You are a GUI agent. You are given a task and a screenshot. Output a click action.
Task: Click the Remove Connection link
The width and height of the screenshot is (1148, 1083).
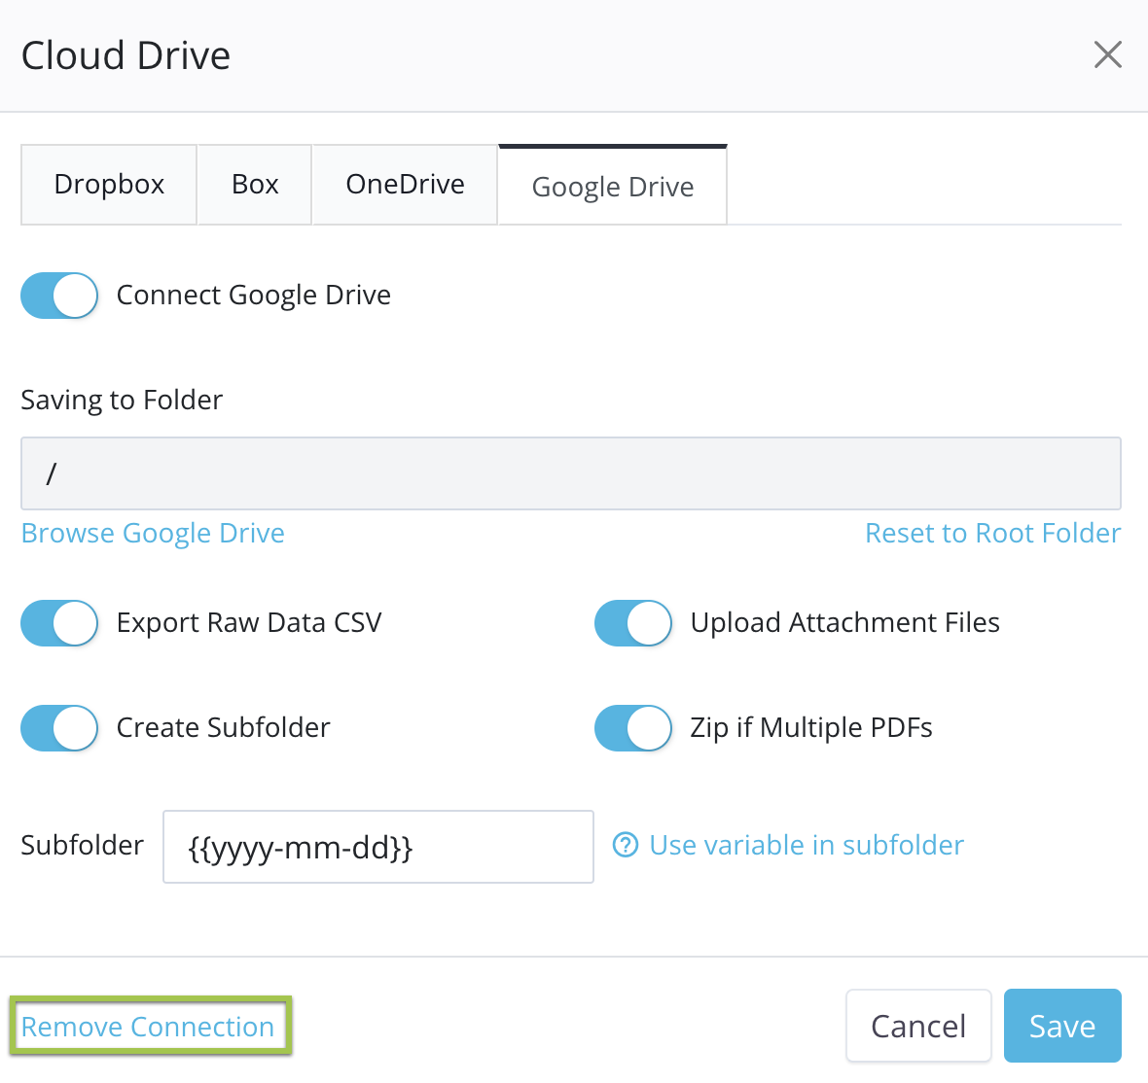(148, 1027)
